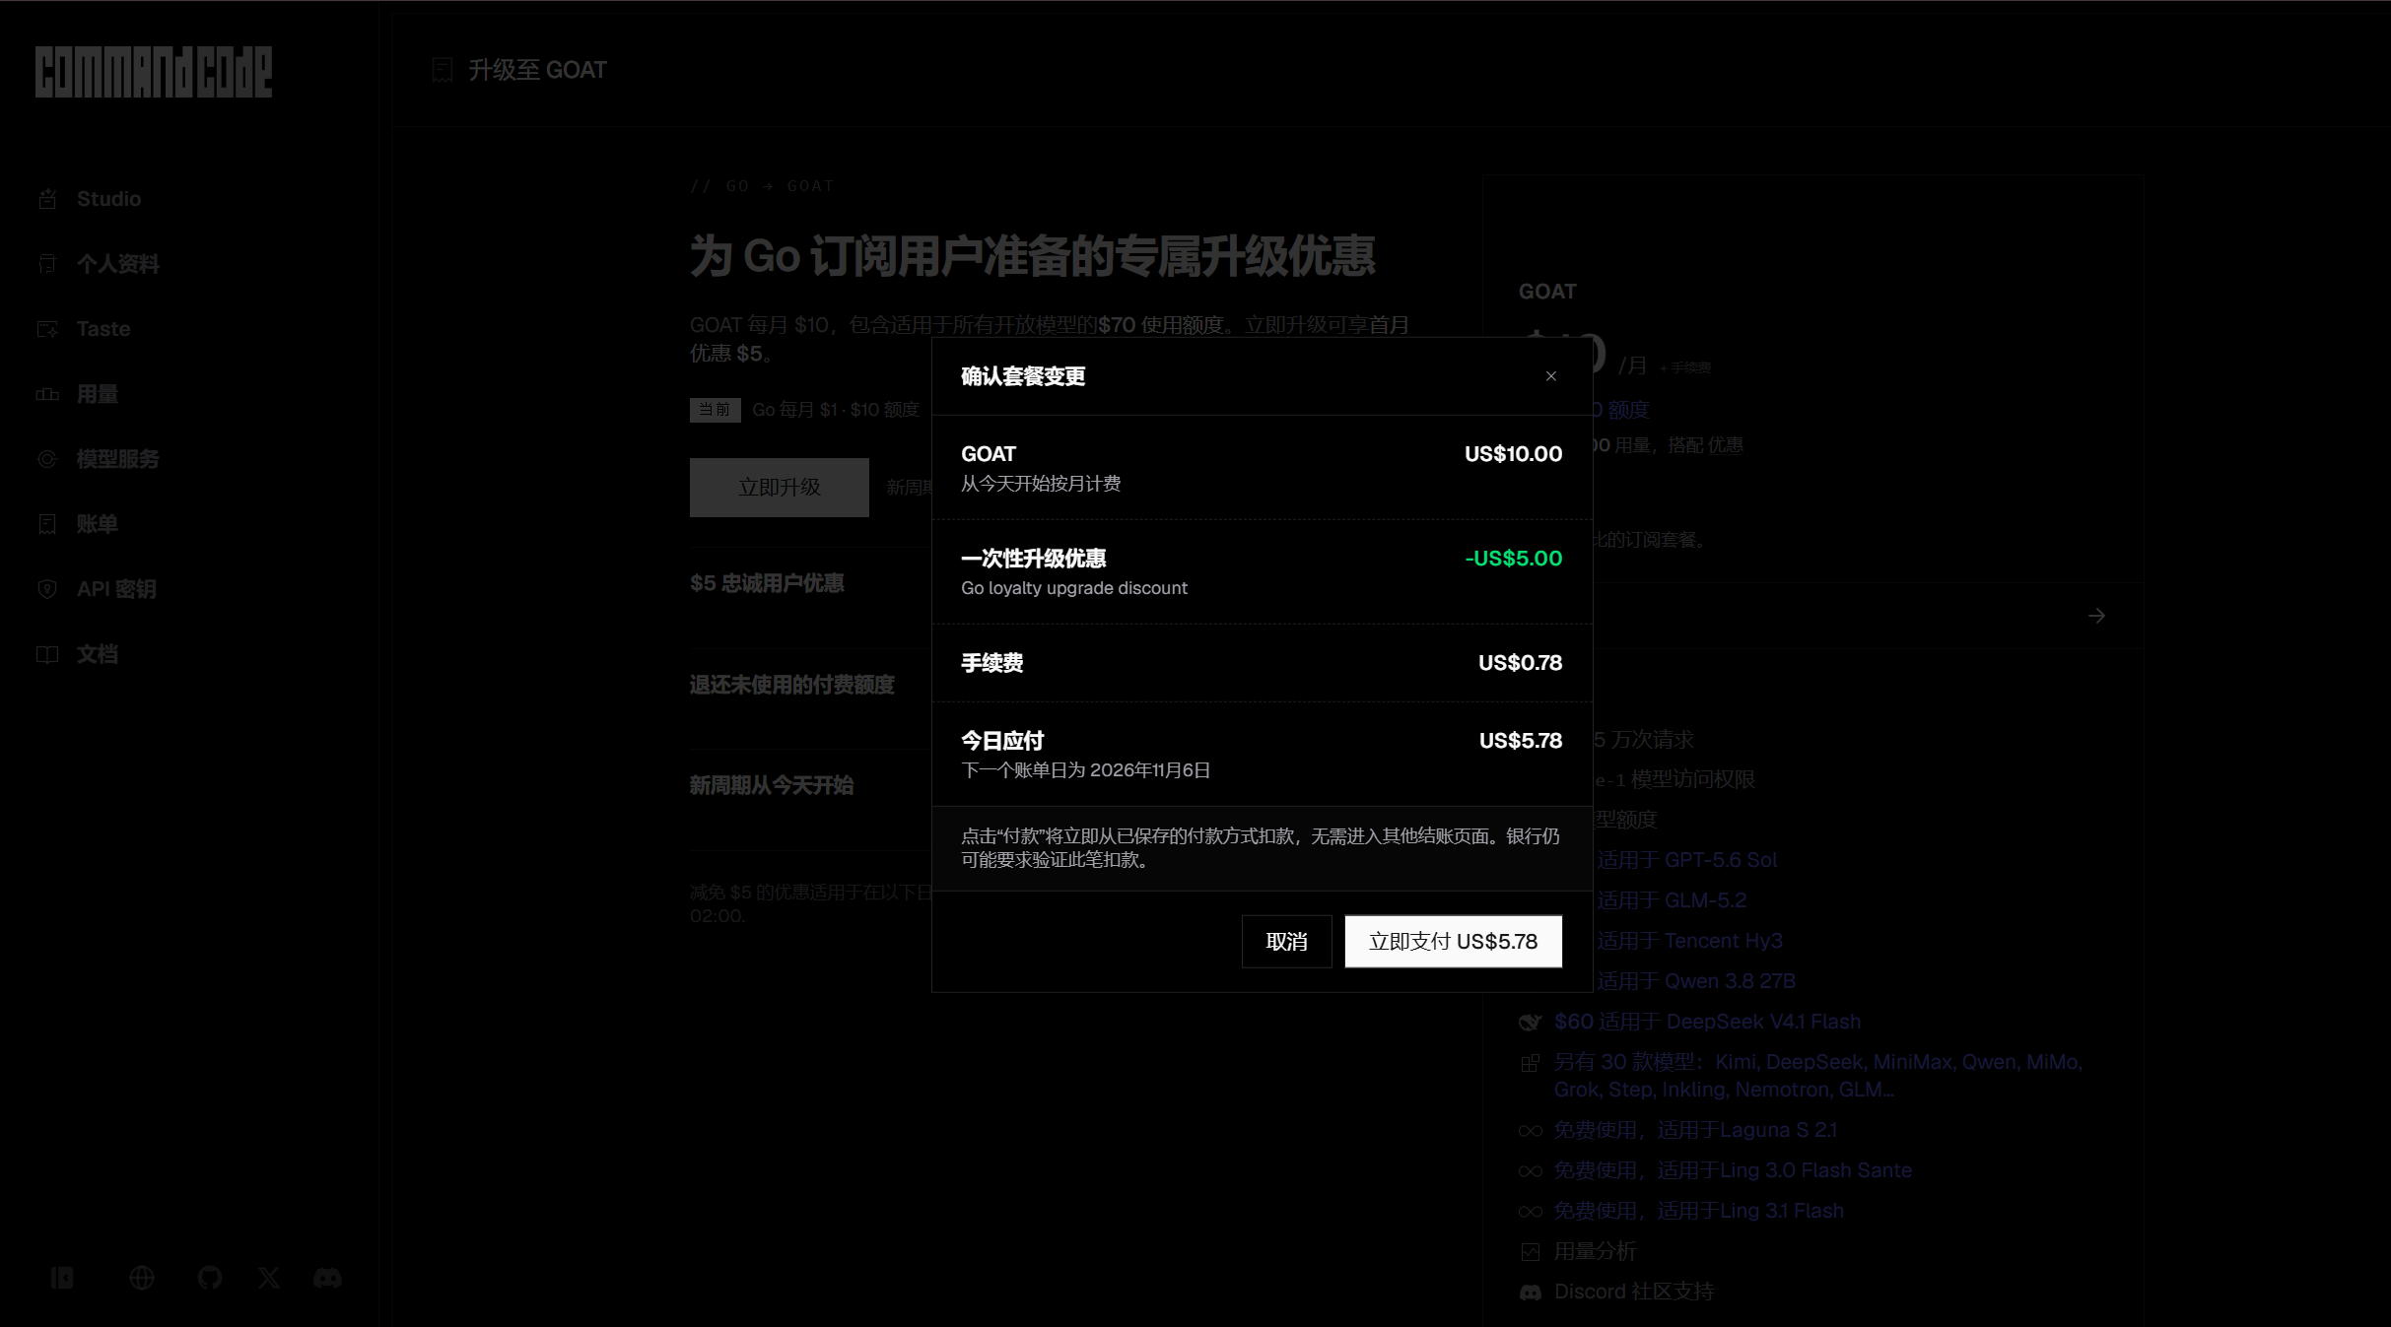Toggle the sidebar collapse icon at bottom
Image resolution: width=2391 pixels, height=1327 pixels.
[x=62, y=1278]
